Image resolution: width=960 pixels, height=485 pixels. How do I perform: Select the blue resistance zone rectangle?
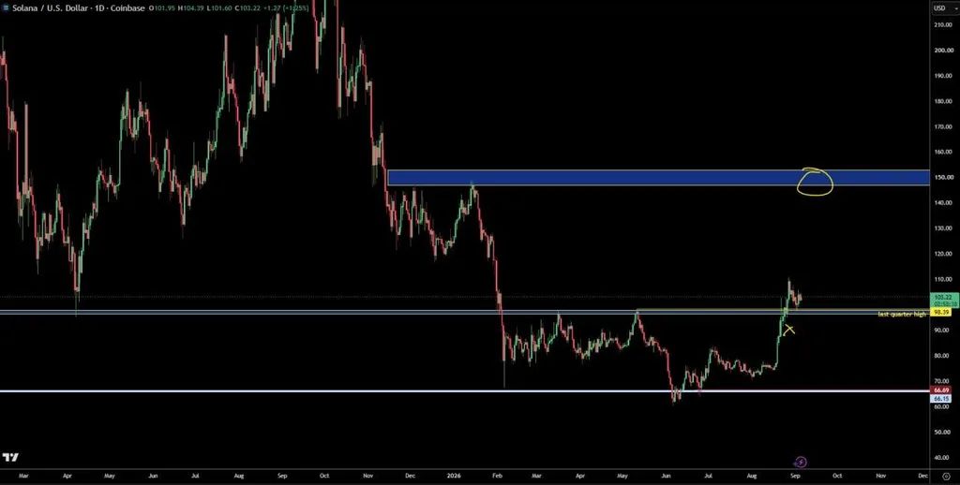pyautogui.click(x=658, y=177)
